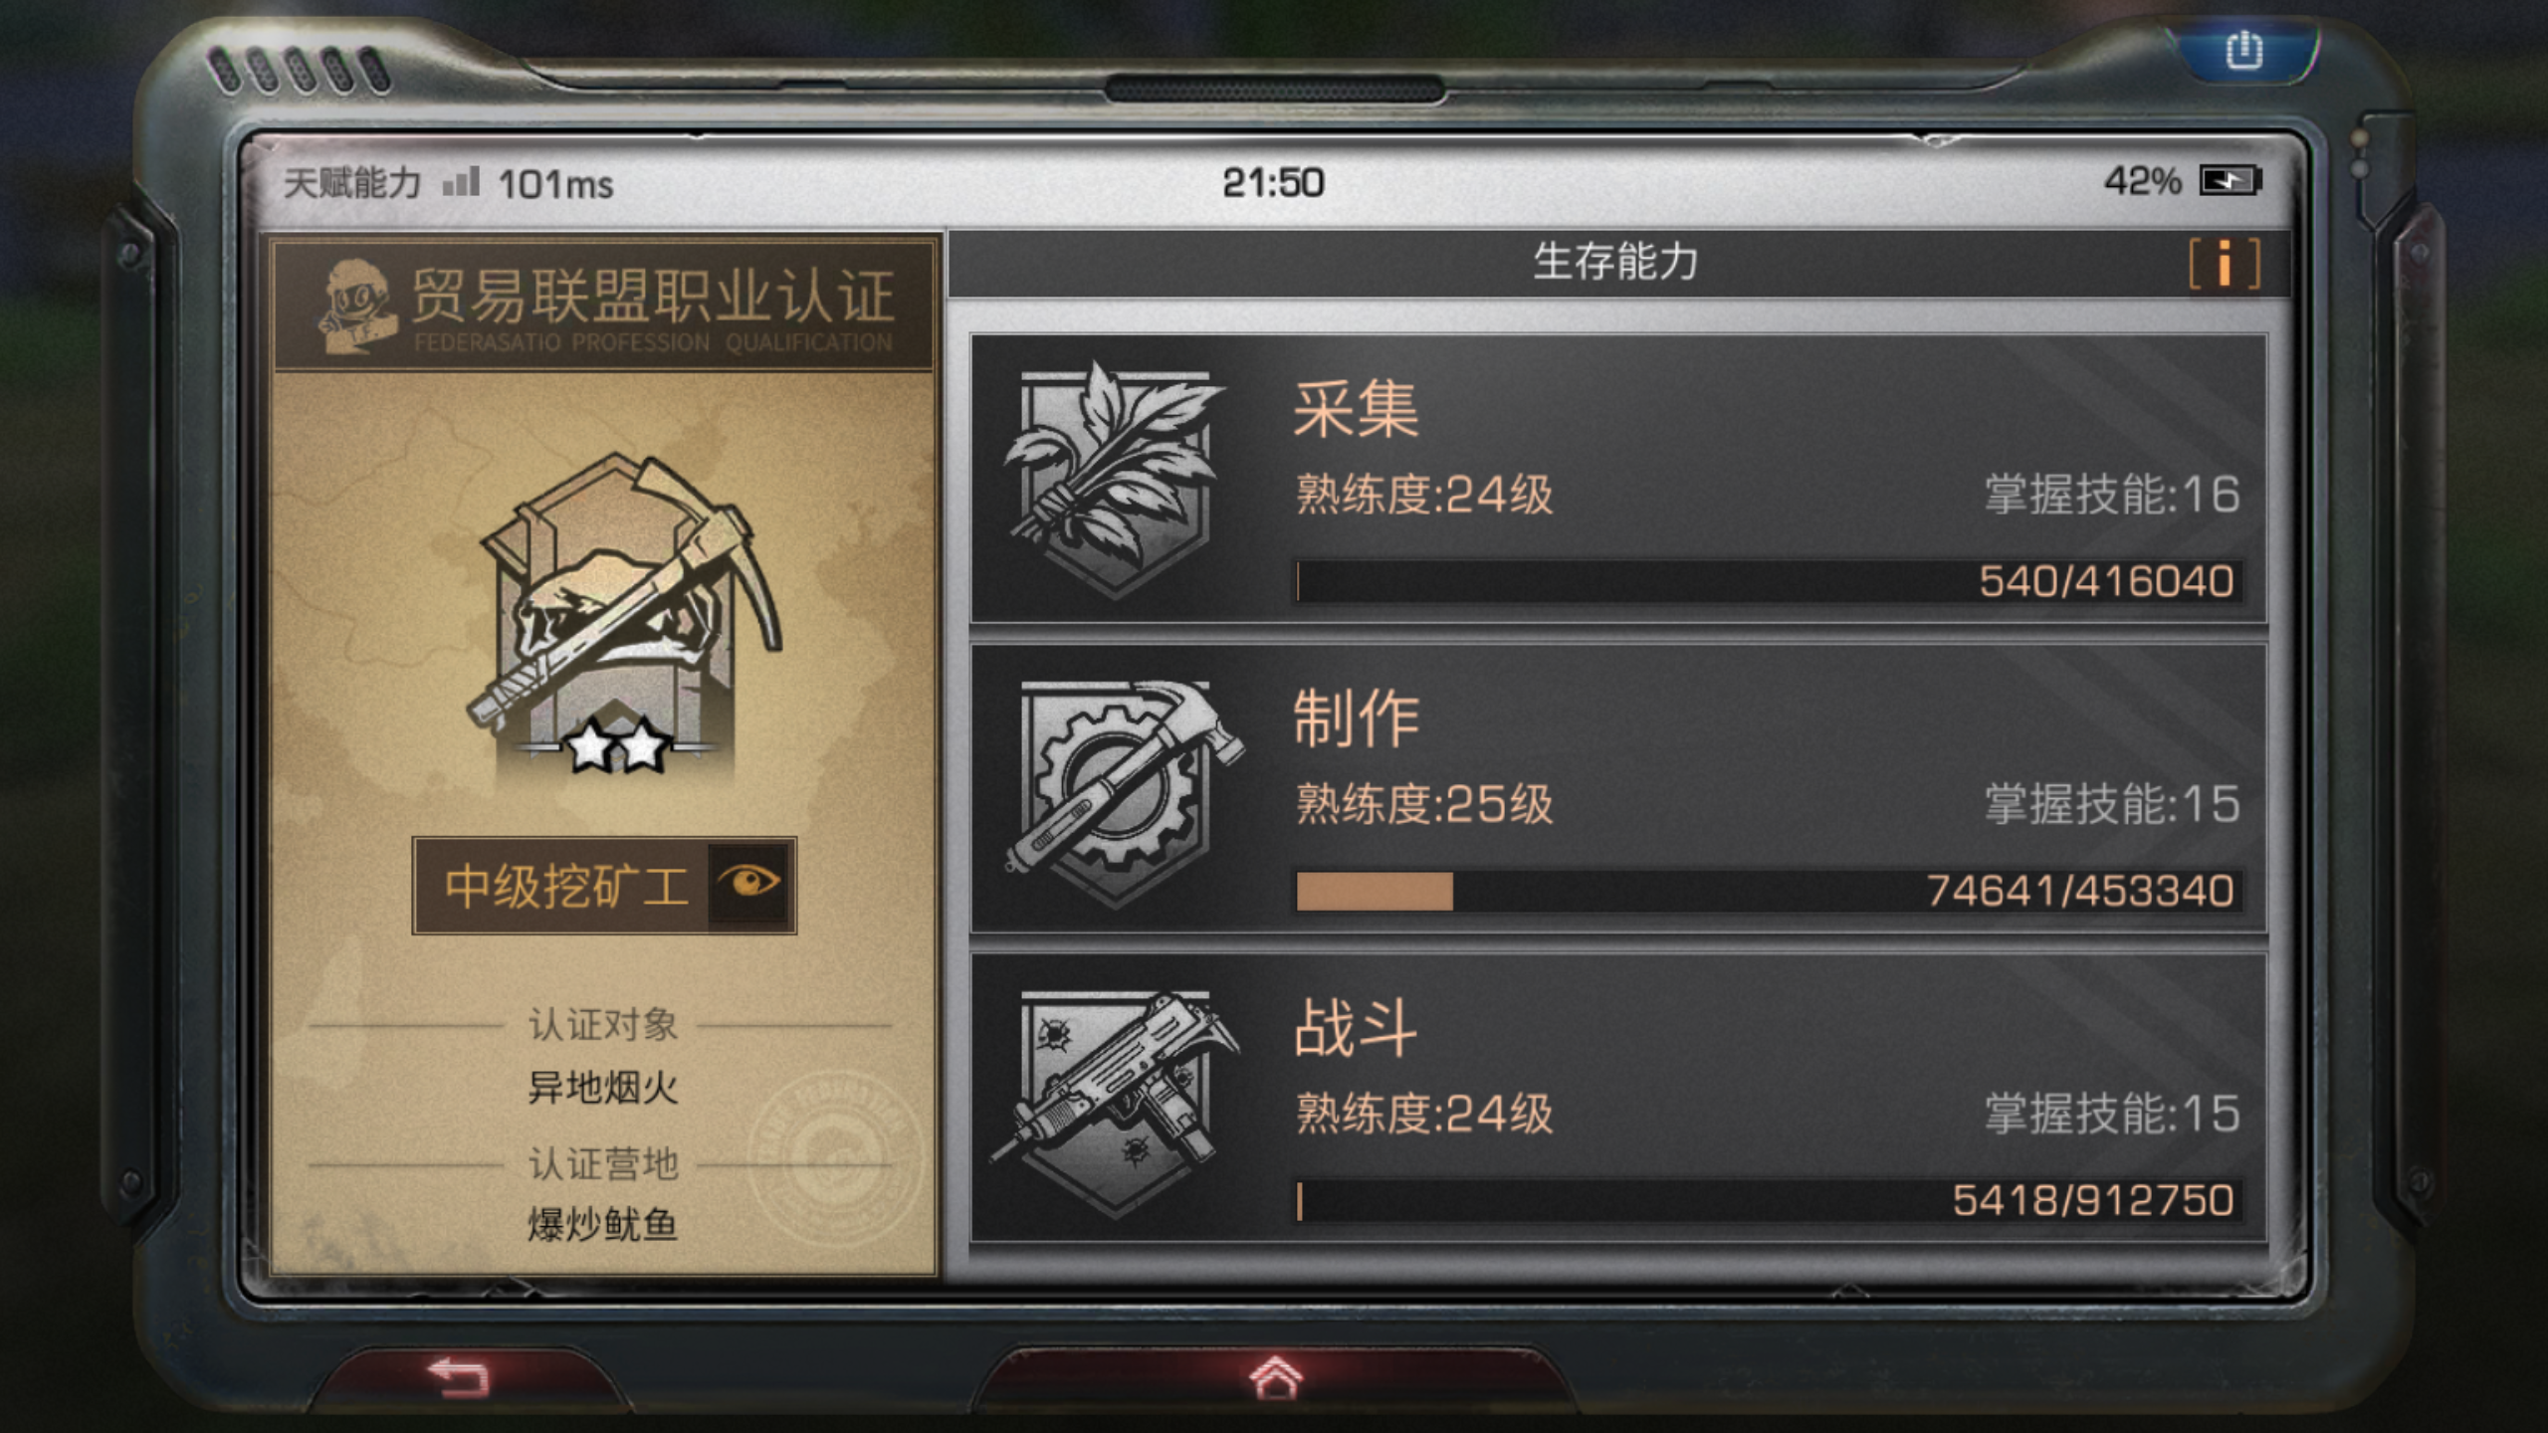
Task: Open the 战斗 skill row
Action: (x=1618, y=1098)
